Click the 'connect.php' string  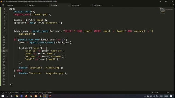coord(40,14)
